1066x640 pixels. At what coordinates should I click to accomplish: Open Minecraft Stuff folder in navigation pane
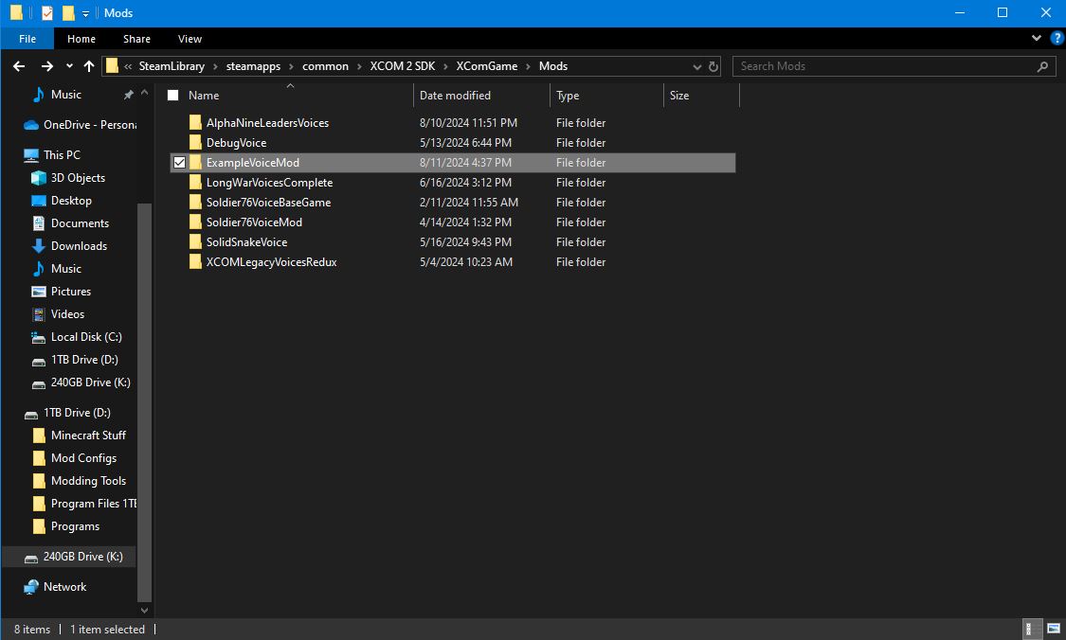(88, 435)
